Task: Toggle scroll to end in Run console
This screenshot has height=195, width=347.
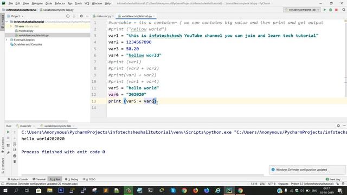Action: (x=15, y=150)
